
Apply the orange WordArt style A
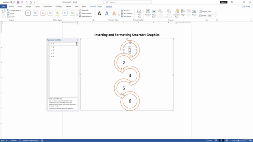(x=114, y=13)
